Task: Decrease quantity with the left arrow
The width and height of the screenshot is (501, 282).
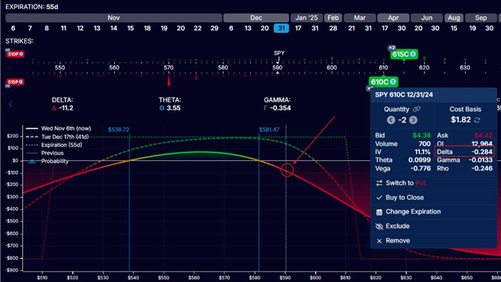Action: coord(391,120)
